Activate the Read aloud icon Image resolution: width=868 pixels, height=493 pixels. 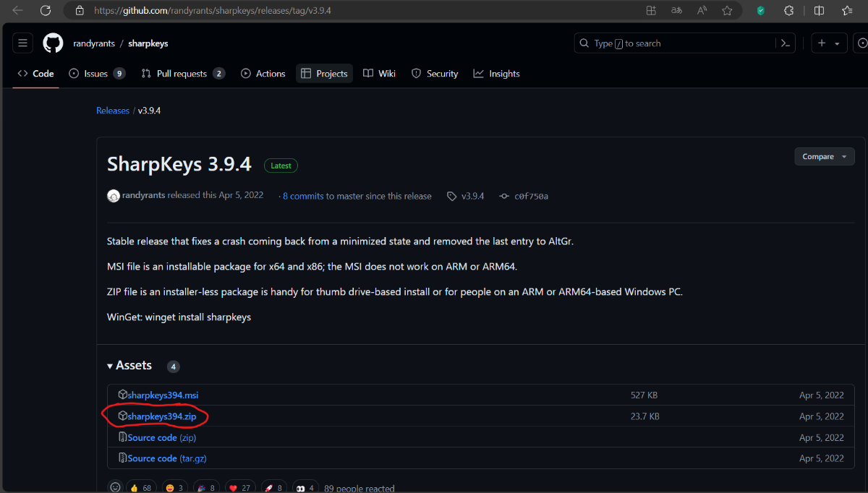[702, 11]
